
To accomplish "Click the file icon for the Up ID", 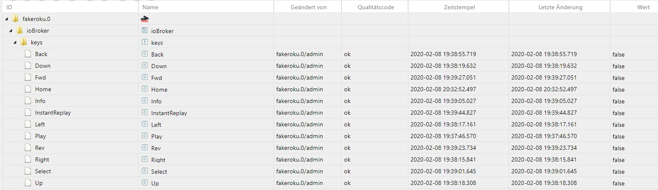I will click(x=28, y=183).
